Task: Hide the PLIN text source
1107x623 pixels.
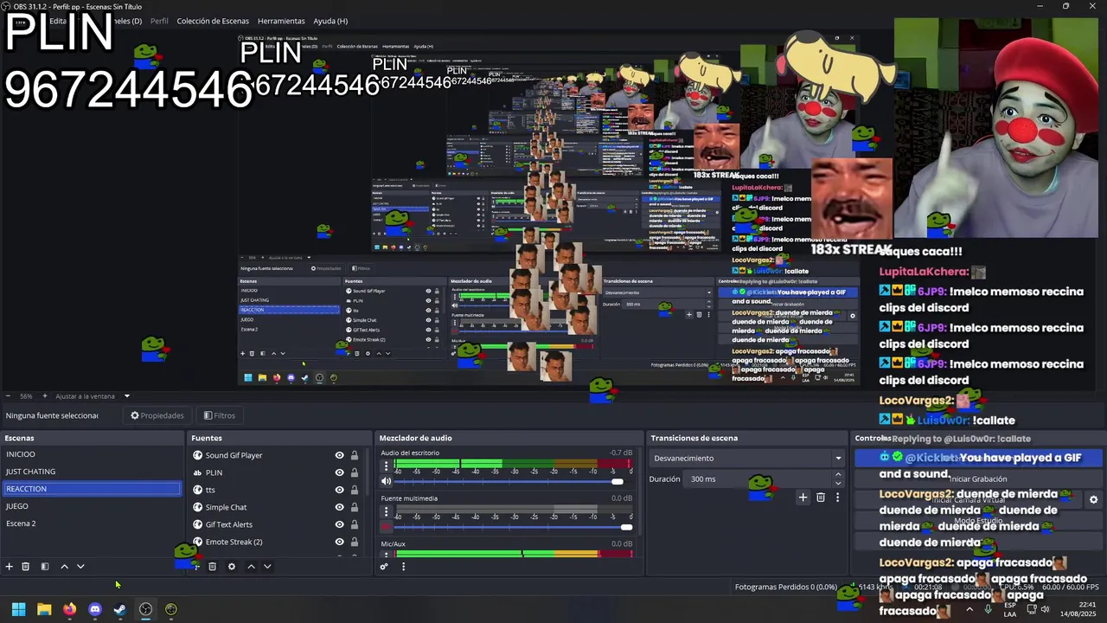Action: tap(339, 472)
